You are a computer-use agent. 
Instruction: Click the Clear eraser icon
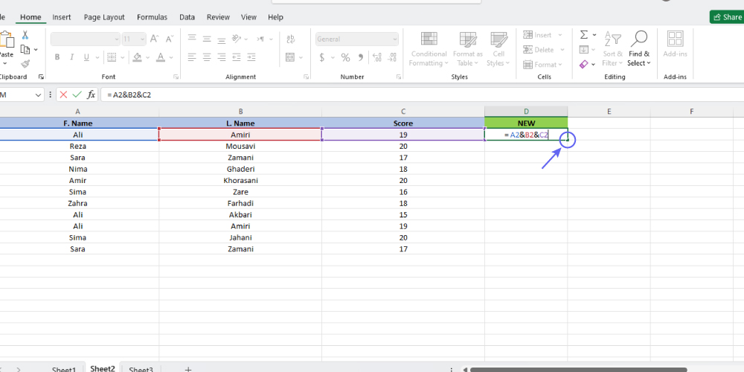click(584, 64)
